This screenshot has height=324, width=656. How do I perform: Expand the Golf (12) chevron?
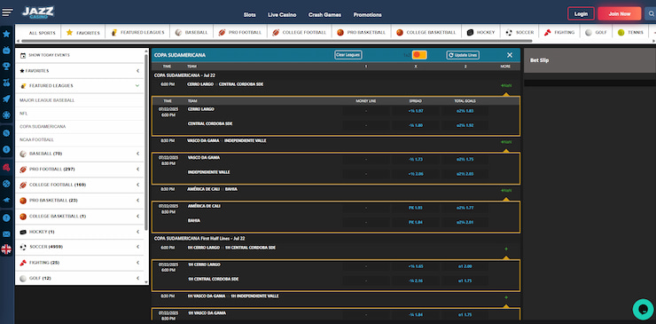[x=137, y=279]
